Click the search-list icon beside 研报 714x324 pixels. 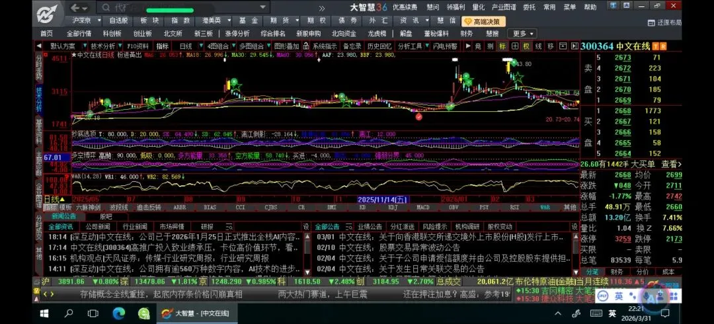[x=229, y=227]
